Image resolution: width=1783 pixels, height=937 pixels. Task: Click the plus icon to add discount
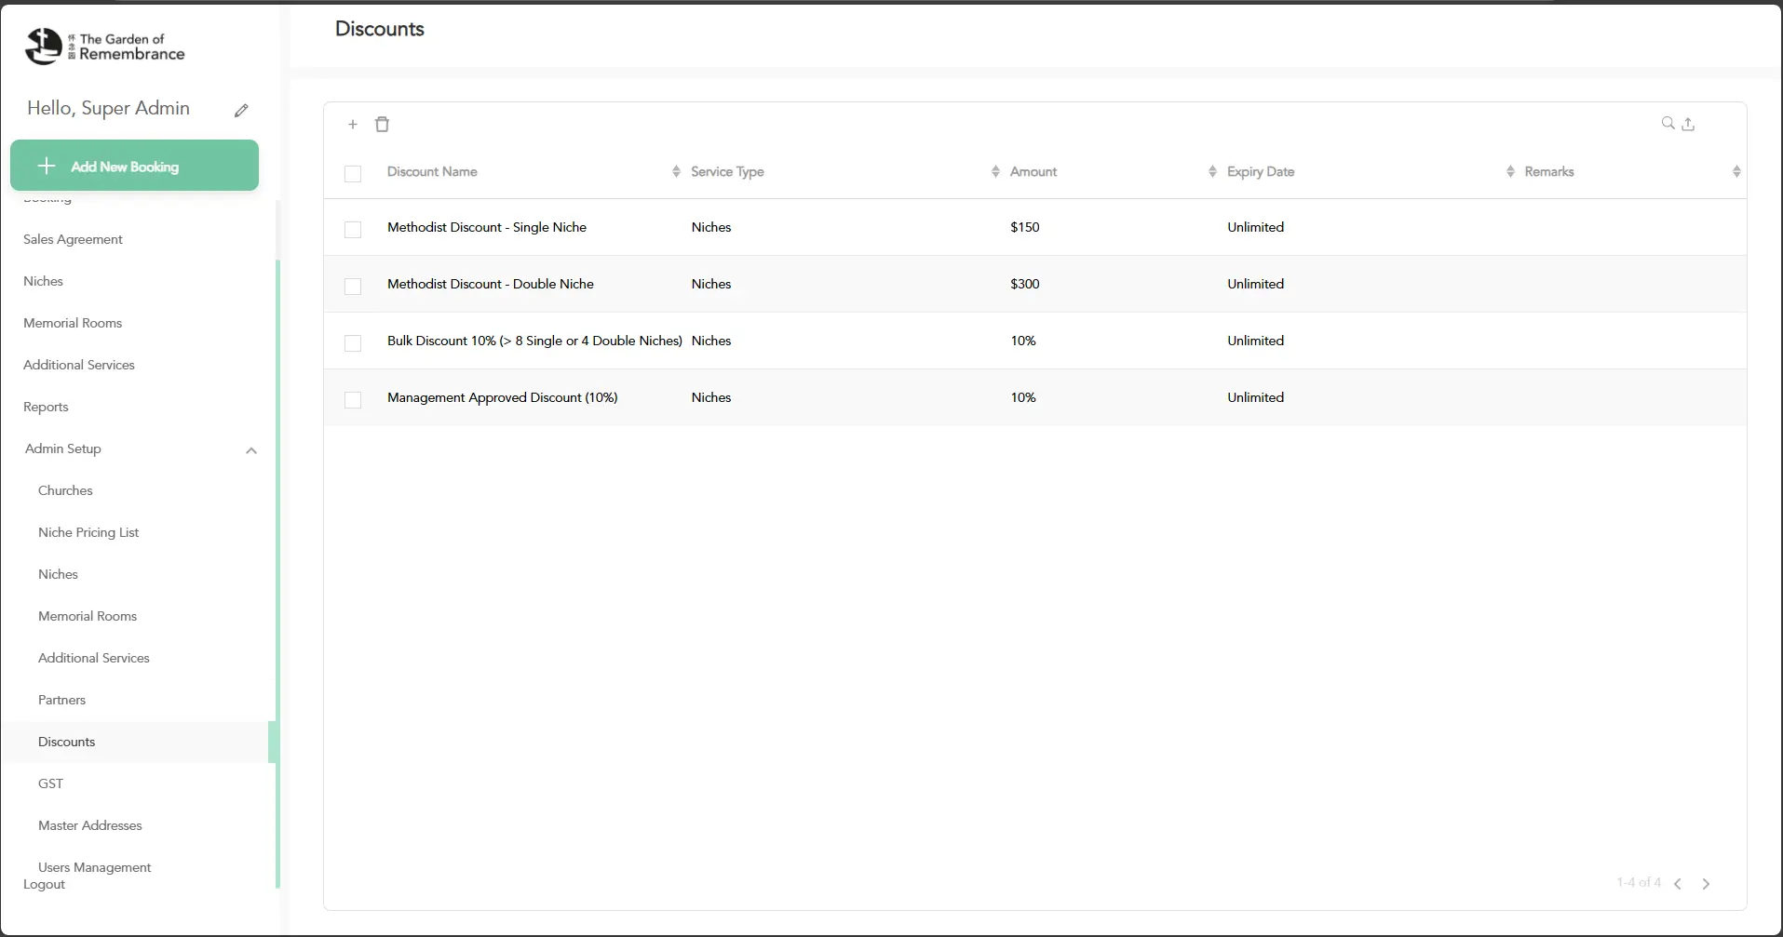coord(352,125)
